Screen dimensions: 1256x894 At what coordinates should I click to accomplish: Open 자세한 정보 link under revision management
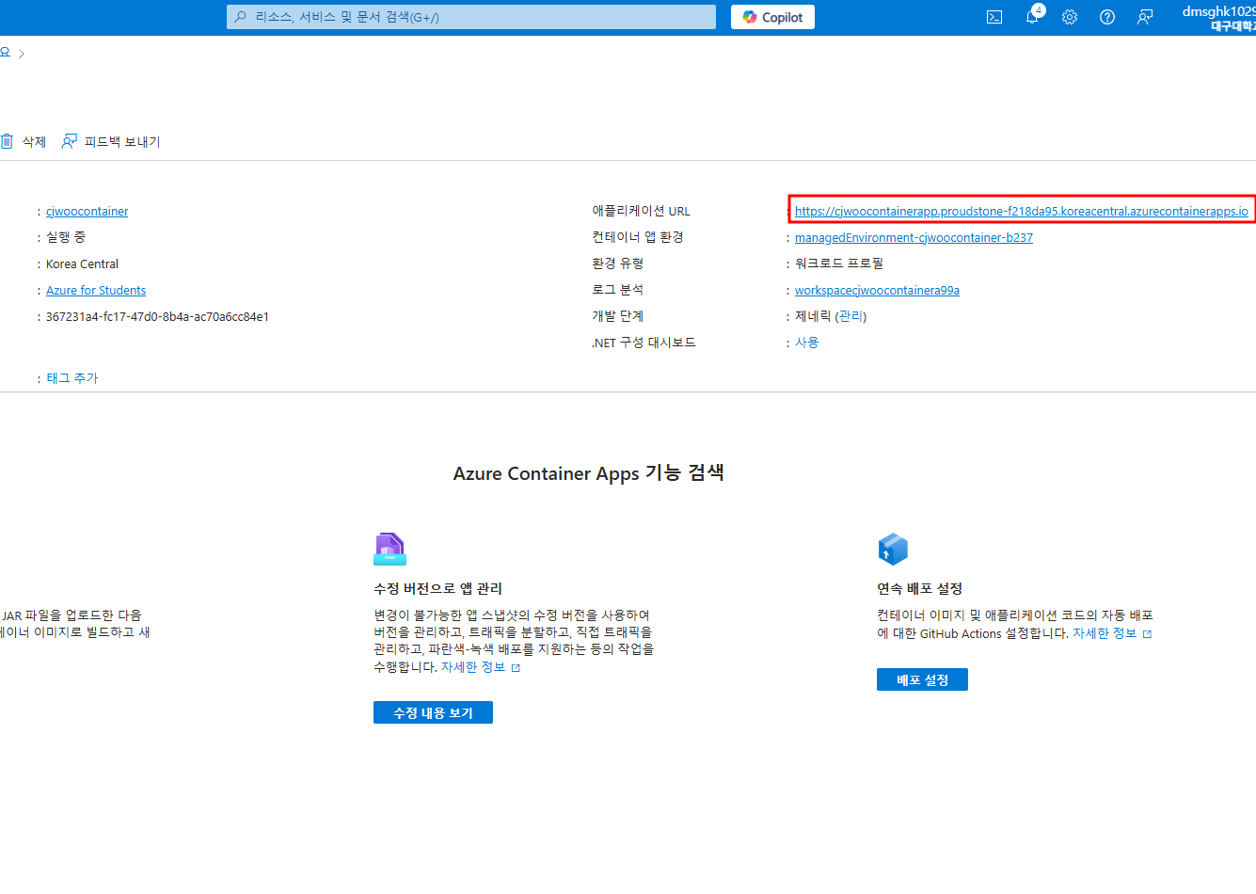(x=480, y=667)
